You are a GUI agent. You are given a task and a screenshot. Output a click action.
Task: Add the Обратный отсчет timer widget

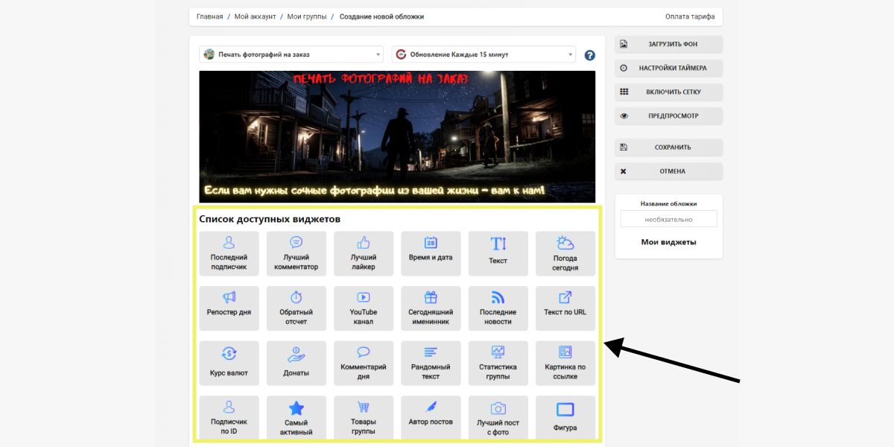click(296, 308)
